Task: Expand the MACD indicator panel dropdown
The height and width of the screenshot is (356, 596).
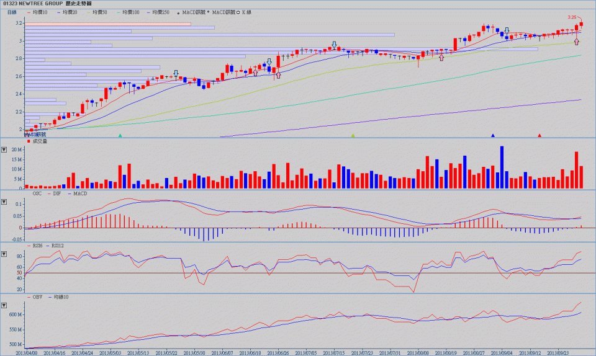Action: [4, 203]
